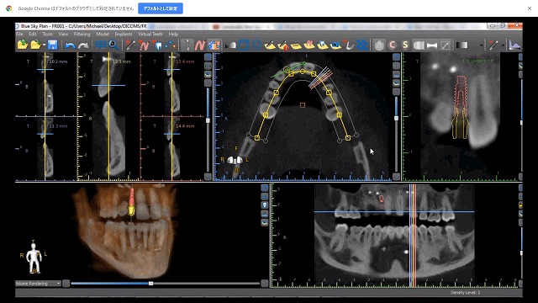This screenshot has width=538, height=303.
Task: Click the guide with red alert icon
Action: [x=283, y=45]
